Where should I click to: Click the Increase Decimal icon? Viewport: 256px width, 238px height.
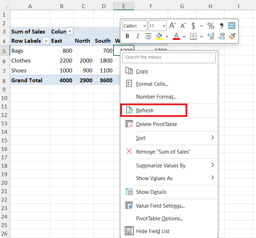(x=211, y=36)
